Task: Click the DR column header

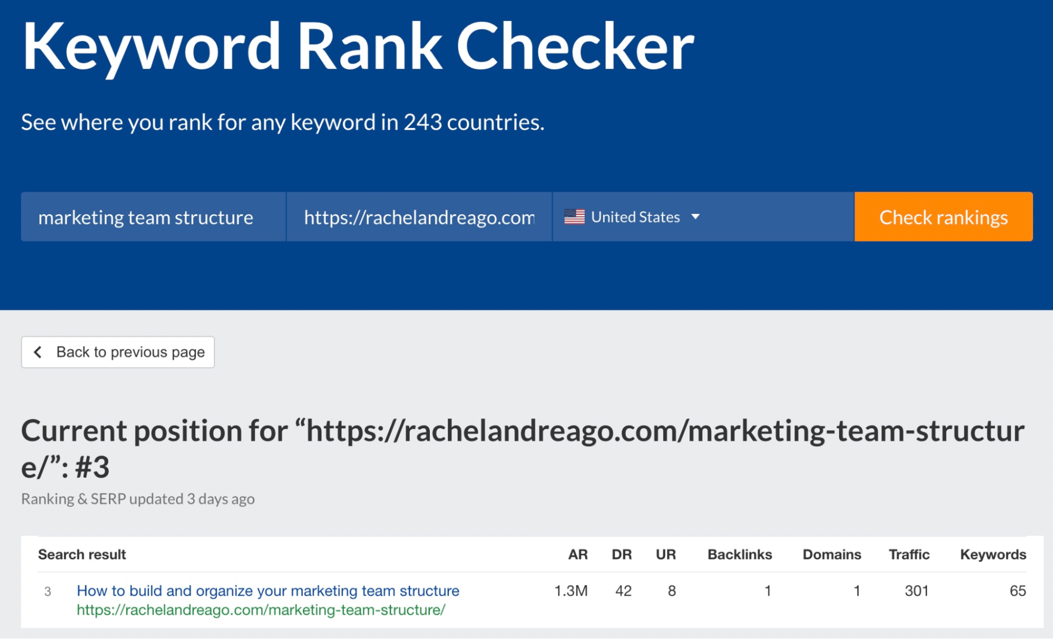Action: 622,554
